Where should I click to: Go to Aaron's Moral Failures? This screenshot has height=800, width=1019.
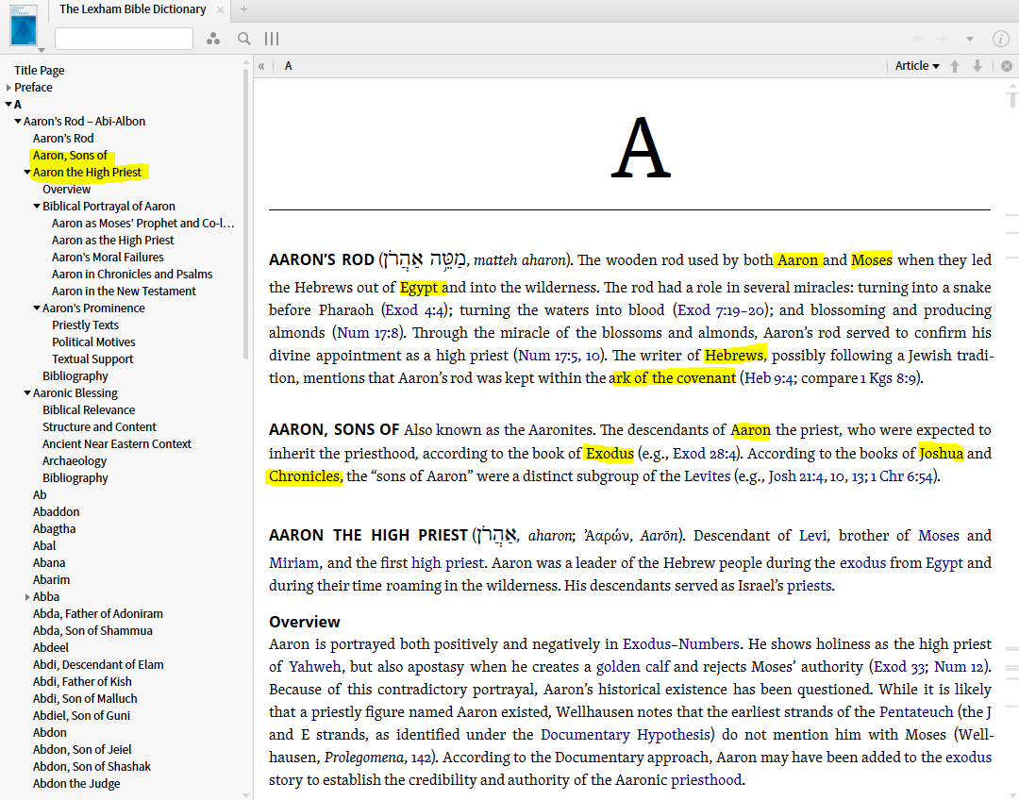coord(108,258)
